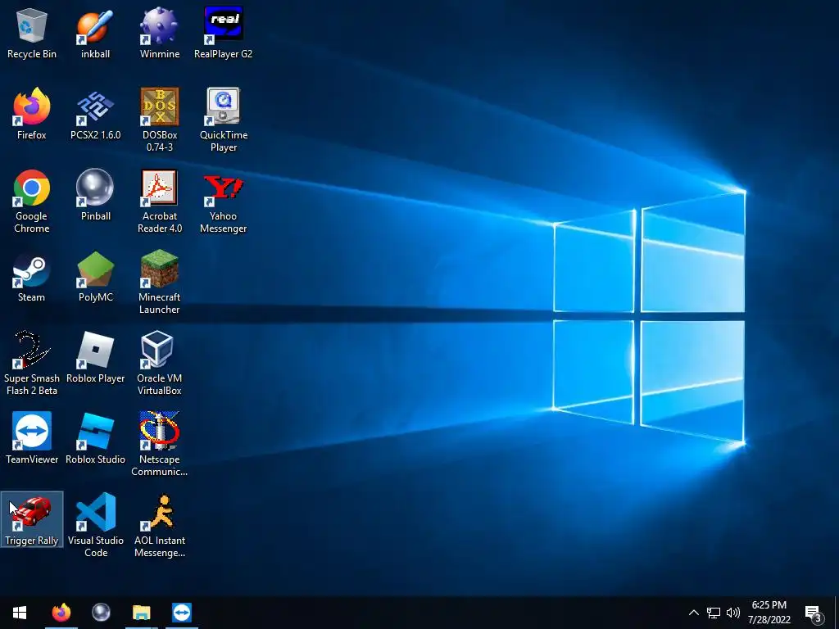Select the TeamViewer desktop shortcut
The width and height of the screenshot is (839, 629).
pos(32,439)
